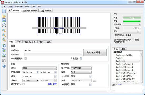The height and width of the screenshot is (95, 145).
Task: Switch to the 标签 (Alt+3) tab
Action: pos(46,11)
